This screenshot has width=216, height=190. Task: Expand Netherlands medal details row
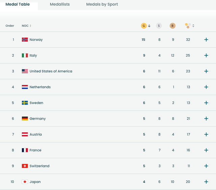pyautogui.click(x=206, y=87)
